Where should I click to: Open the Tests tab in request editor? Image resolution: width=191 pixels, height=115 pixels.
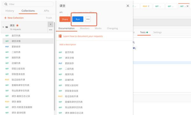coord(144,32)
